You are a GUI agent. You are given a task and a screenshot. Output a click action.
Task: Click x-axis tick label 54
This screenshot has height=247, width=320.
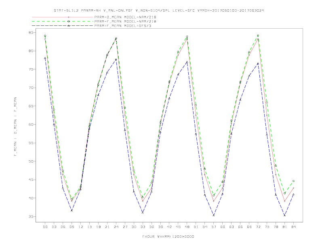205,227
